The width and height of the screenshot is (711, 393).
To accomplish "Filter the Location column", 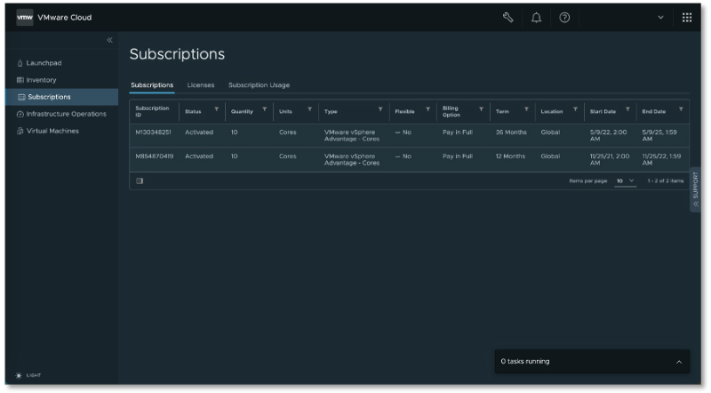I will pos(575,109).
